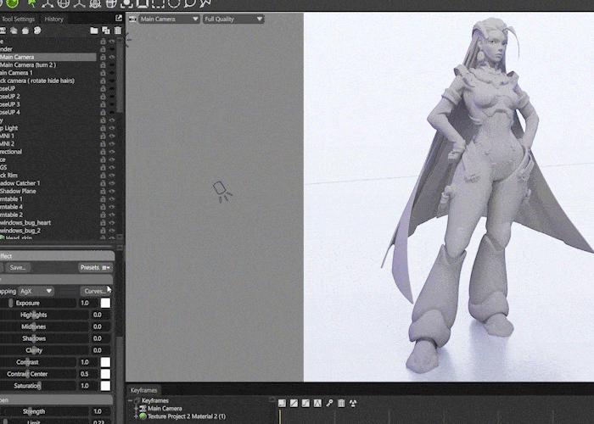Image resolution: width=594 pixels, height=424 pixels.
Task: Select Texture Project 2 Material 2 (1) keyframe row
Action: pyautogui.click(x=187, y=416)
